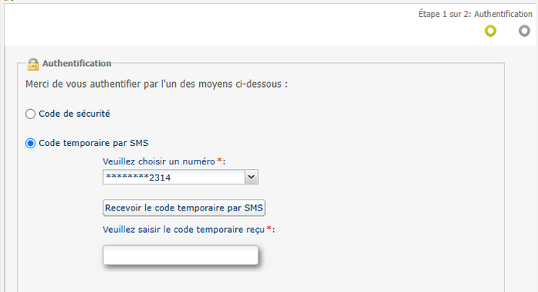Image resolution: width=538 pixels, height=292 pixels.
Task: Select the Code de sécurité radio button
Action: (30, 114)
